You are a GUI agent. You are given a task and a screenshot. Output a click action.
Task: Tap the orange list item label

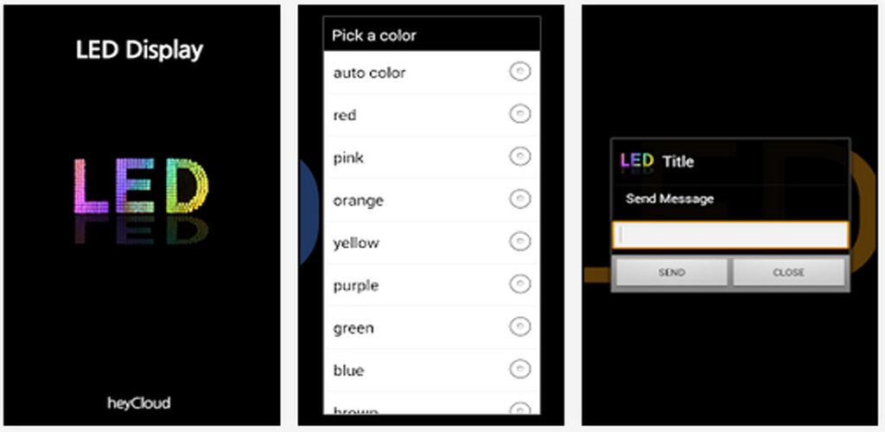pyautogui.click(x=359, y=200)
